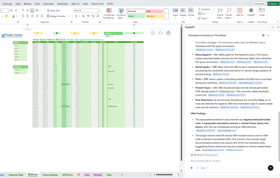Click the send arrow in the ChatGPT pane

tap(270, 168)
